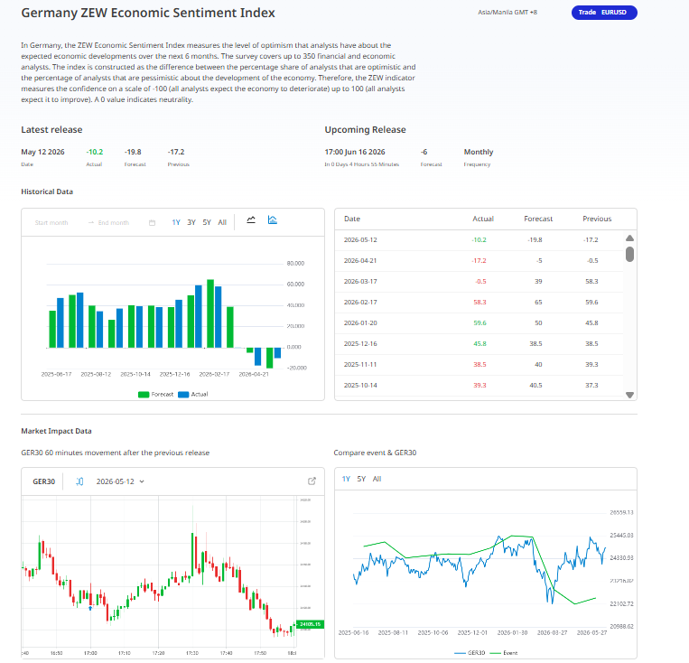Toggle the Event legend in compare chart

pos(503,653)
